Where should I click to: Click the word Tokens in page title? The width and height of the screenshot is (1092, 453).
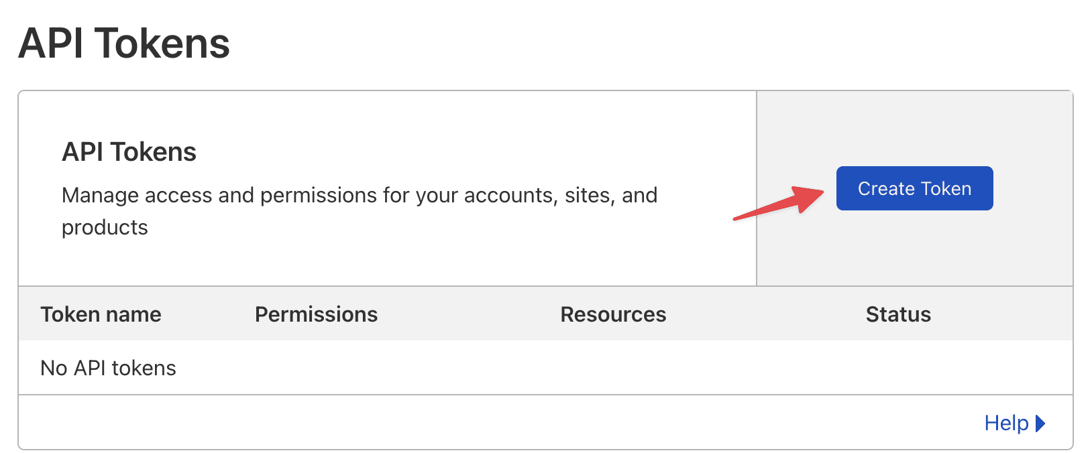point(162,44)
